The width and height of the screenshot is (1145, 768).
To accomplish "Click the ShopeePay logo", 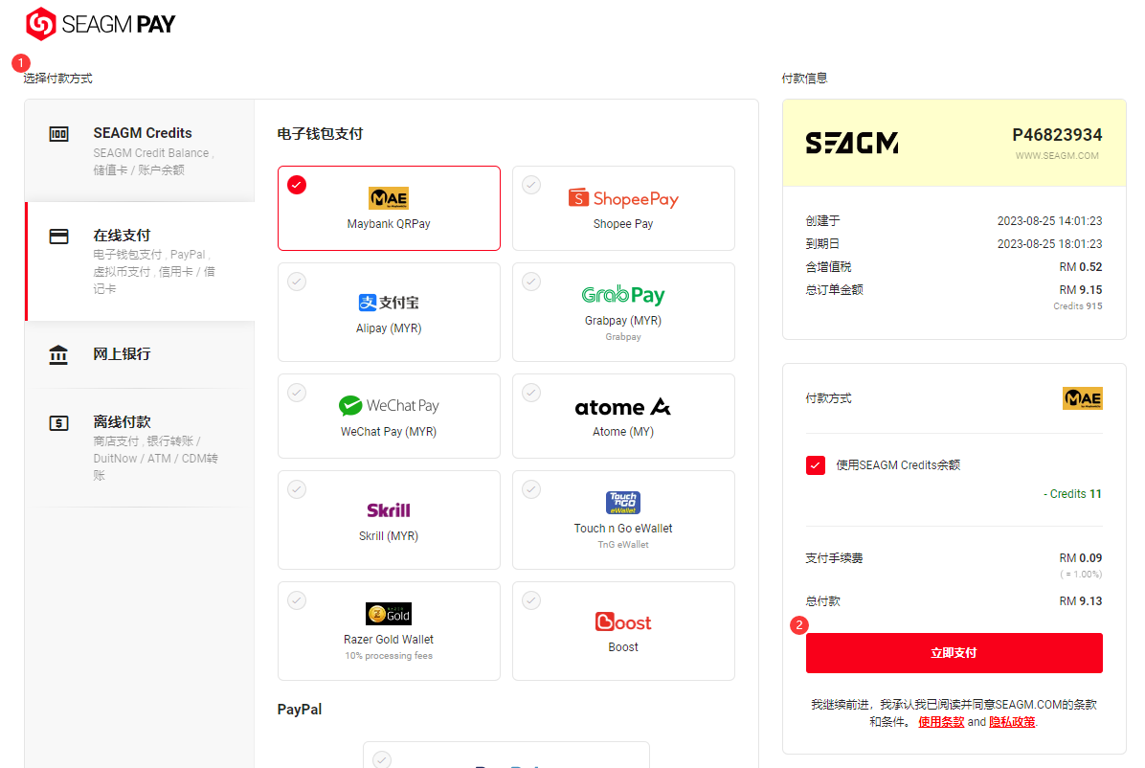I will [623, 198].
